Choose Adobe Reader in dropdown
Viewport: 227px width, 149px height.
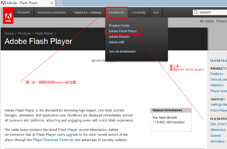tap(119, 37)
